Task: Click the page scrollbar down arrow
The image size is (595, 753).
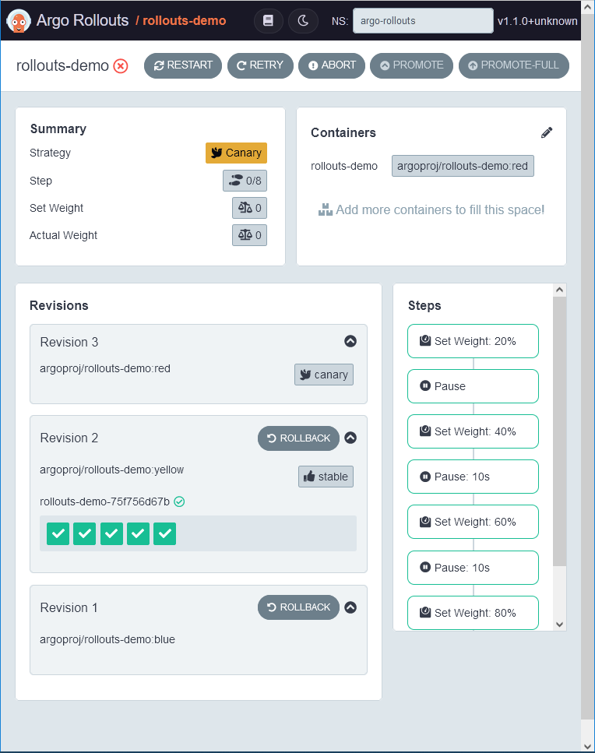Action: (x=588, y=746)
